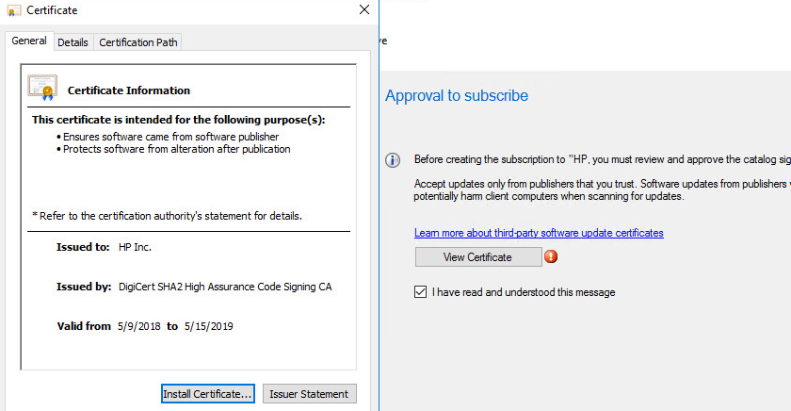
Task: Click the red warning icon beside View Certificate
Action: coord(551,256)
